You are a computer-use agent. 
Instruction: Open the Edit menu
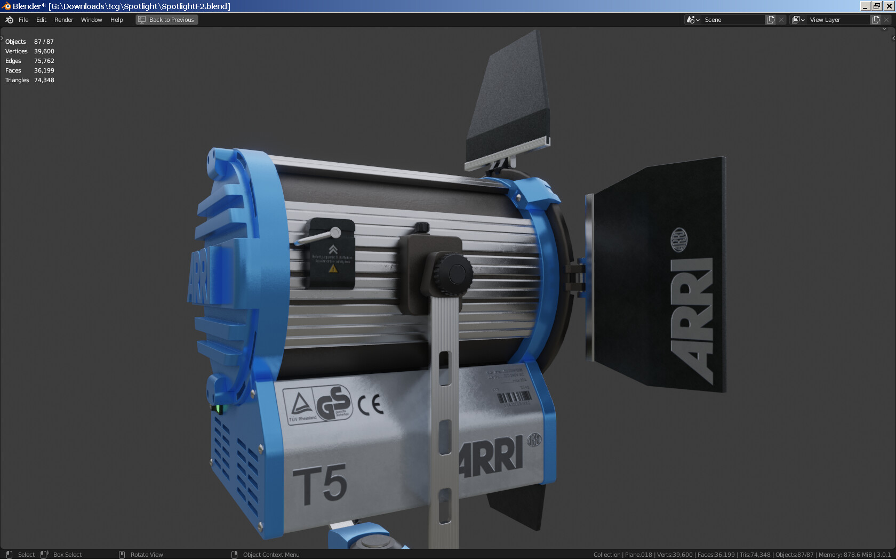coord(41,20)
